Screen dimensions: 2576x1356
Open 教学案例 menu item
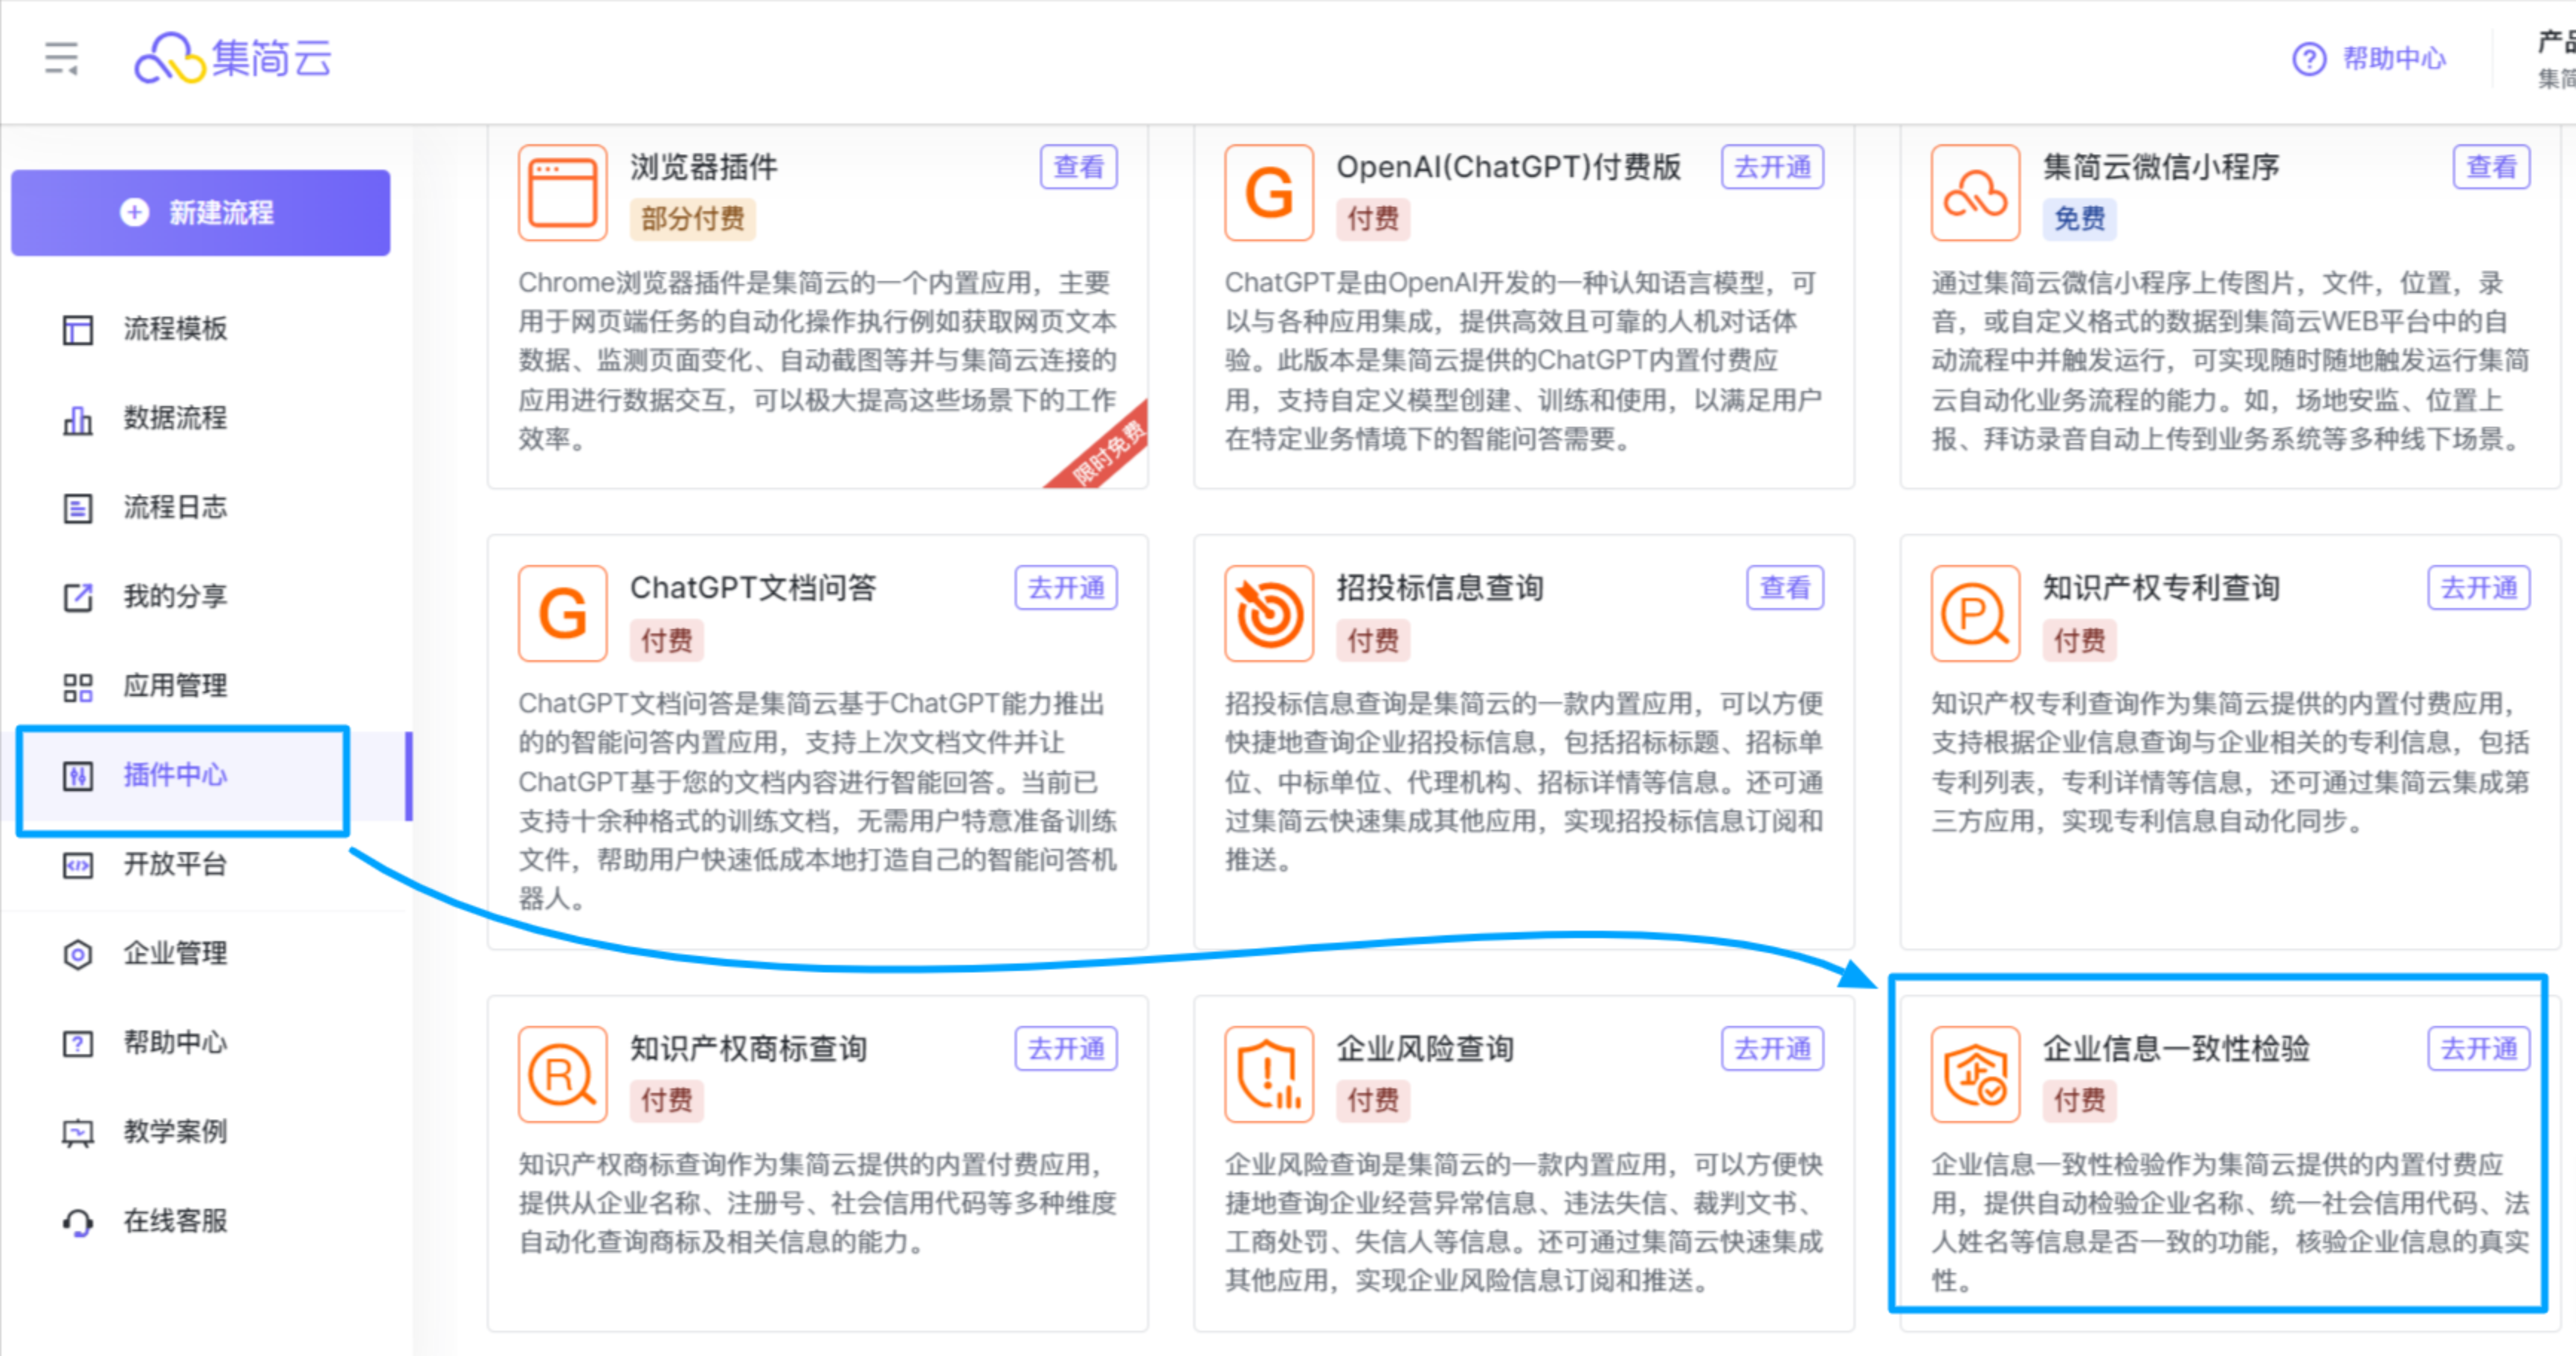(176, 1131)
